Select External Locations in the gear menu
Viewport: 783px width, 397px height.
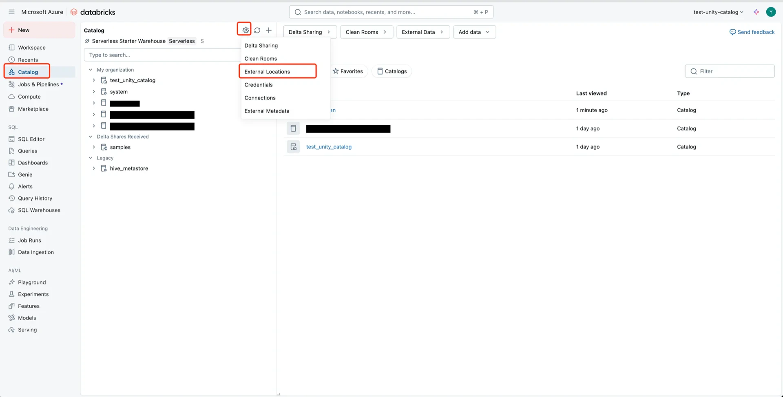click(x=285, y=71)
